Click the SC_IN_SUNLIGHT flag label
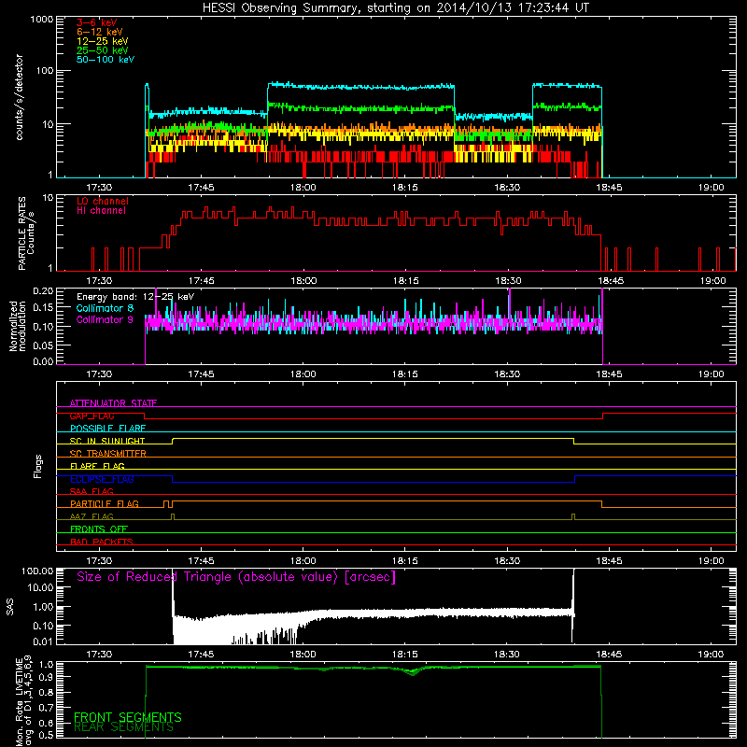The width and height of the screenshot is (747, 747). tap(107, 441)
